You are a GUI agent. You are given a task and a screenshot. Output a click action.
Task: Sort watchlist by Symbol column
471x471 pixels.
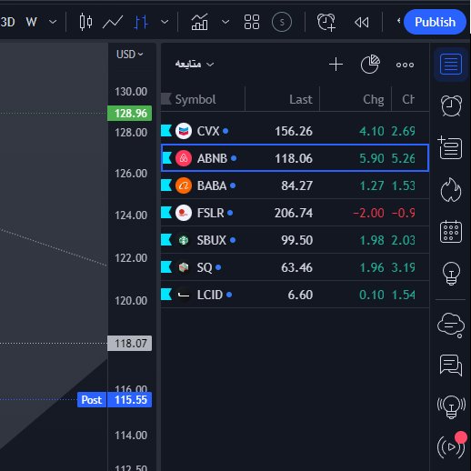pos(195,99)
